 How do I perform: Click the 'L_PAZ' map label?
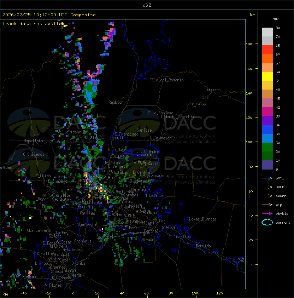[239, 260]
